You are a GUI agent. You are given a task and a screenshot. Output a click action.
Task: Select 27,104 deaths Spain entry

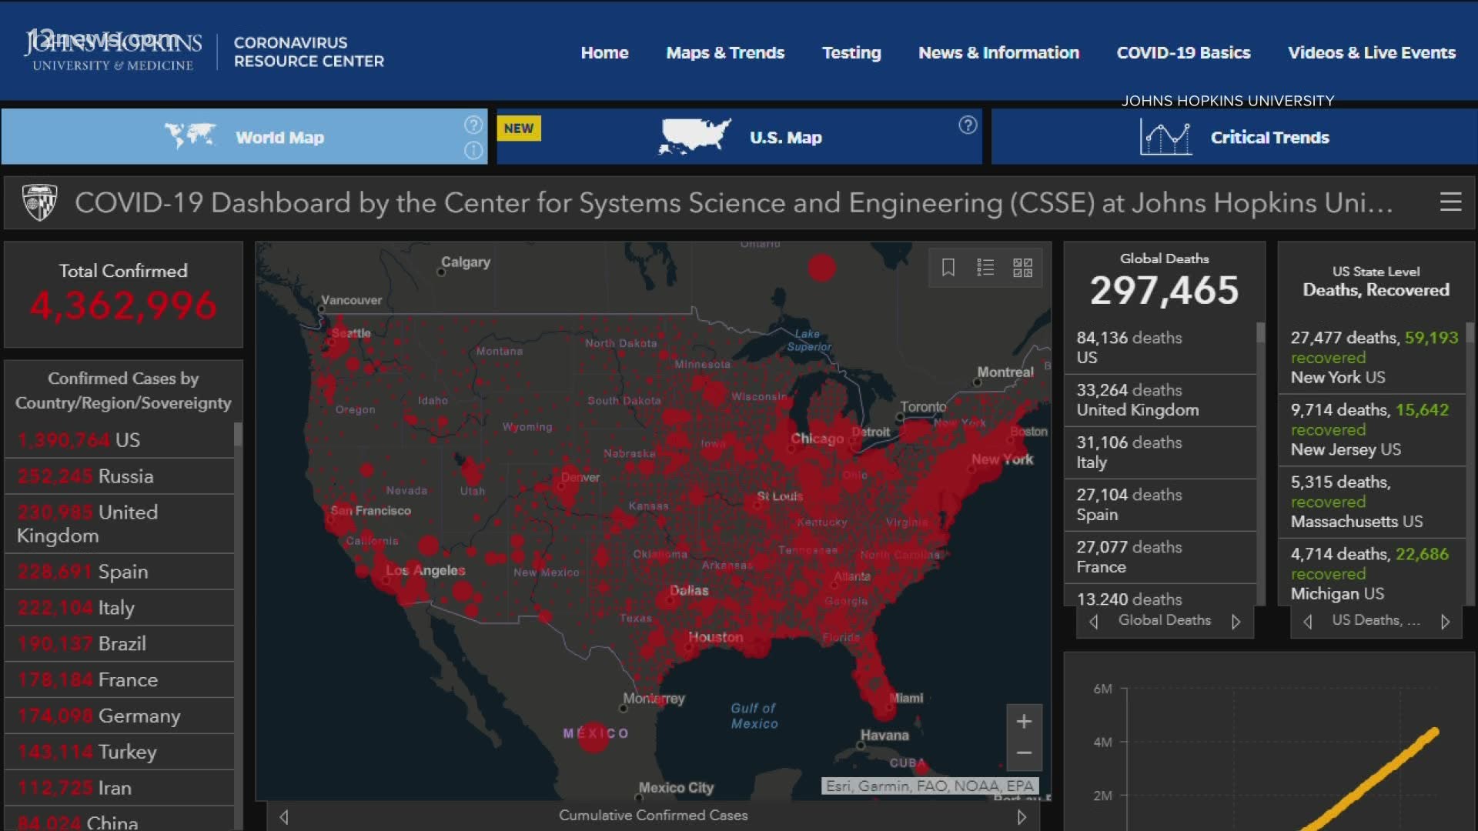(x=1161, y=505)
